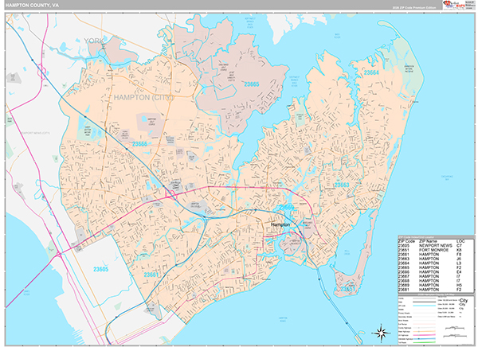Click the ZIP code 23605 map label
Screen dimensions: 478x347
[x=100, y=269]
